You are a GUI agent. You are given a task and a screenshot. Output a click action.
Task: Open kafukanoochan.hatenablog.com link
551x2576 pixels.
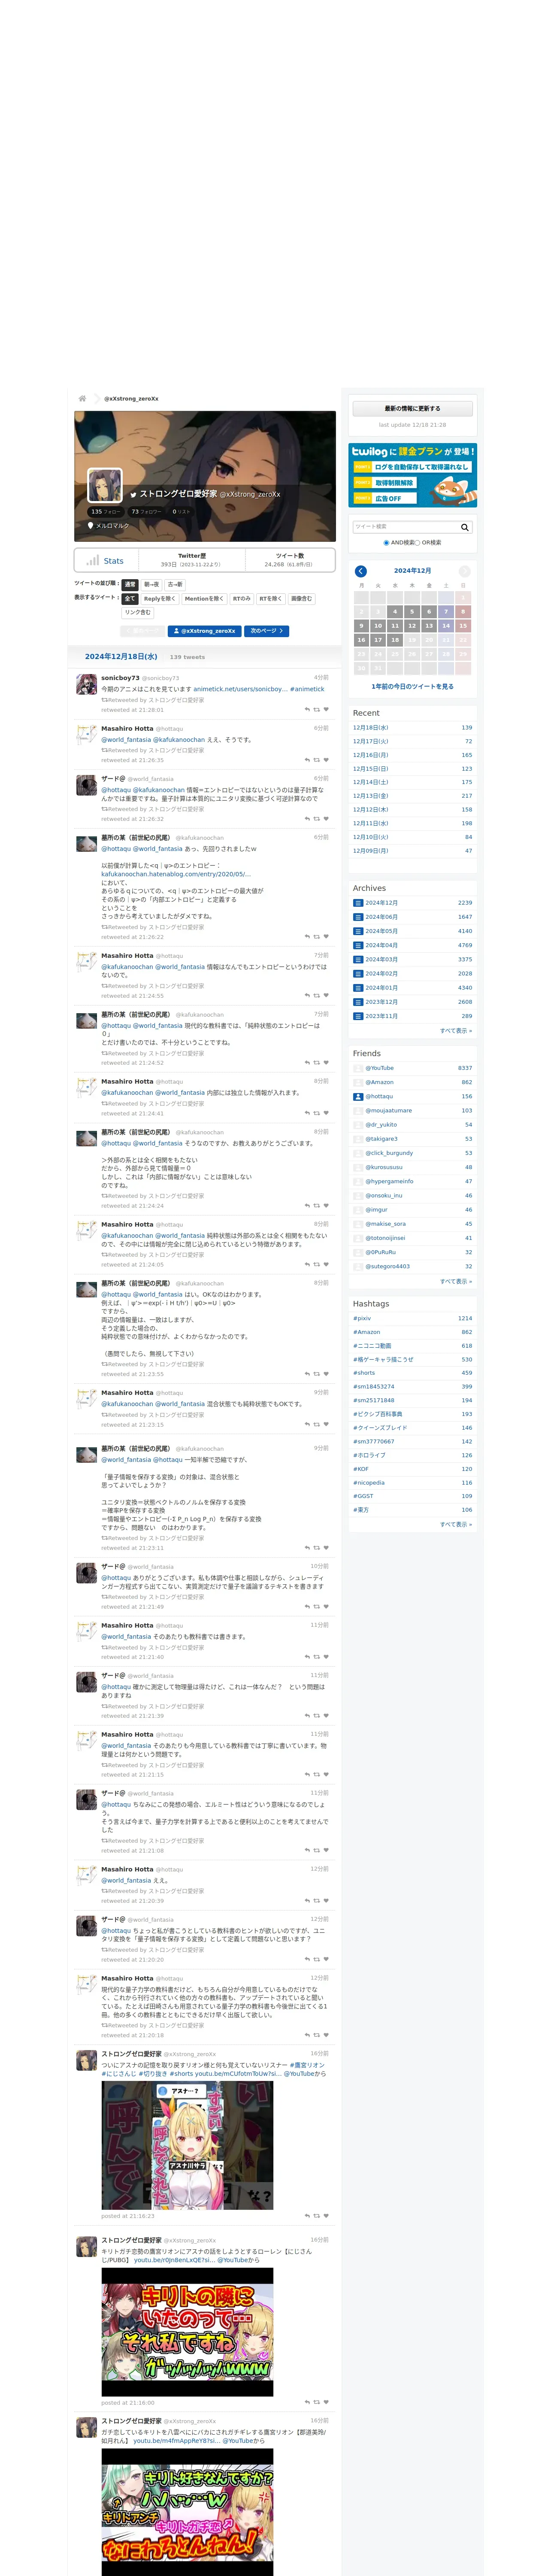[176, 874]
